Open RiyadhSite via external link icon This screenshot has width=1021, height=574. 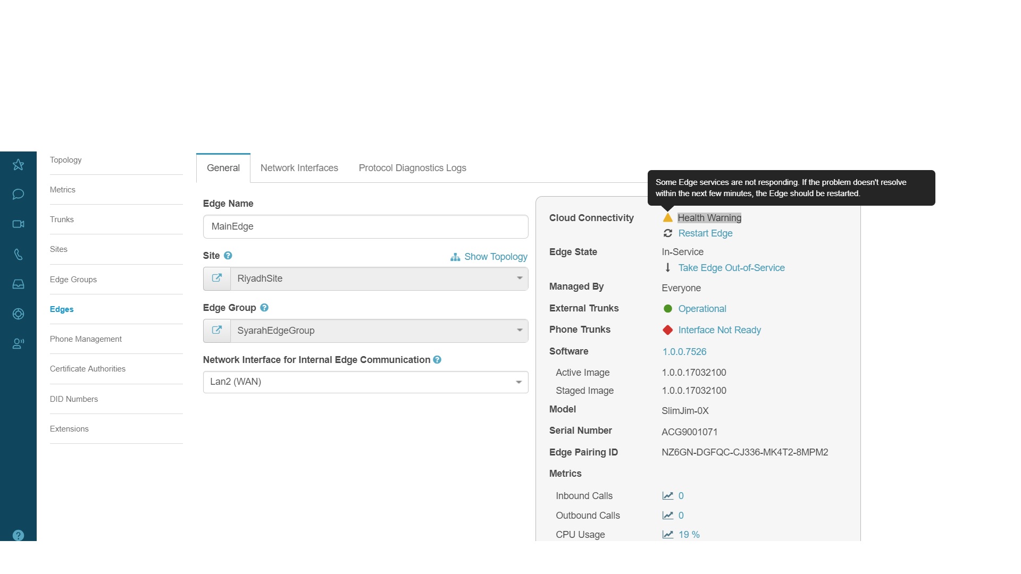(217, 278)
